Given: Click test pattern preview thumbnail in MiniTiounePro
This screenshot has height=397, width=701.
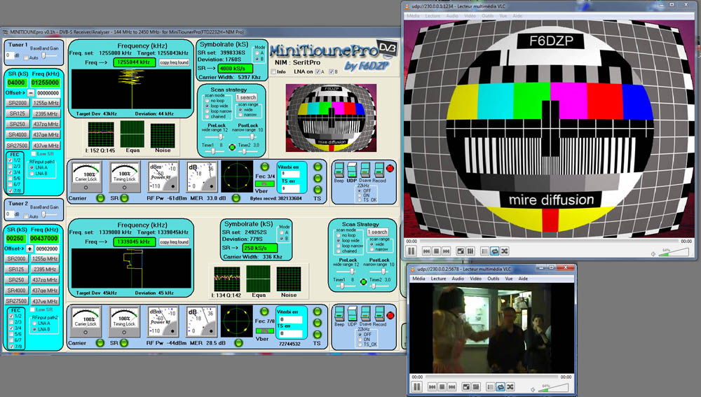Looking at the screenshot, I should tap(332, 118).
